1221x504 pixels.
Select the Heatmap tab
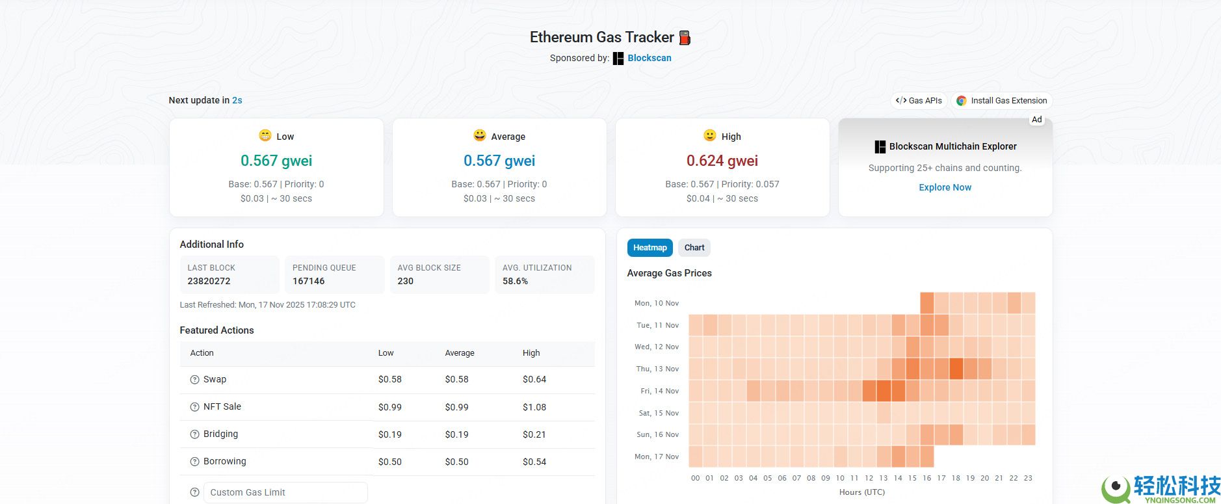[650, 247]
